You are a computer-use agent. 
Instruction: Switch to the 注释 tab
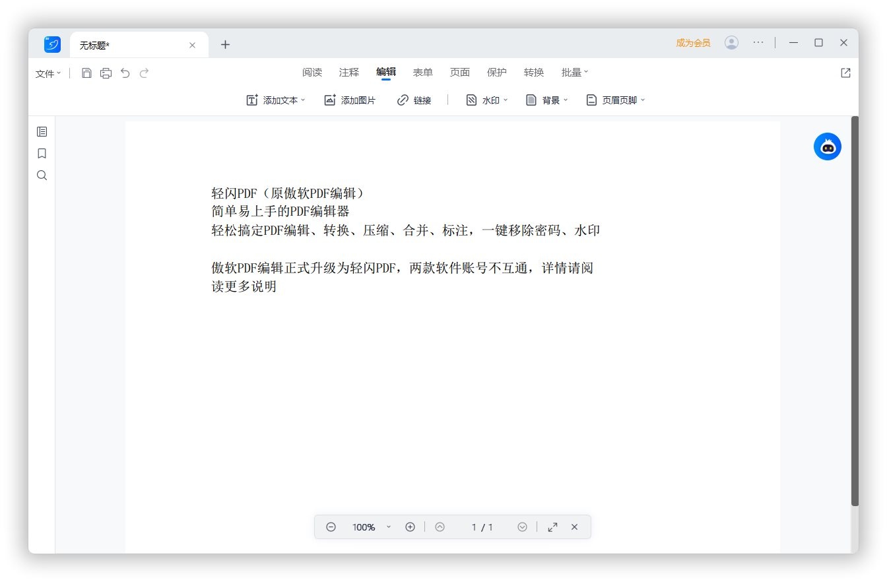coord(349,73)
